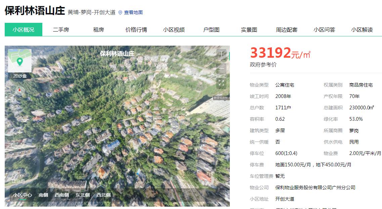Viewport: 382px width, 209px height.
Task: Switch panorama to 西北侧 view
Action: 103,195
